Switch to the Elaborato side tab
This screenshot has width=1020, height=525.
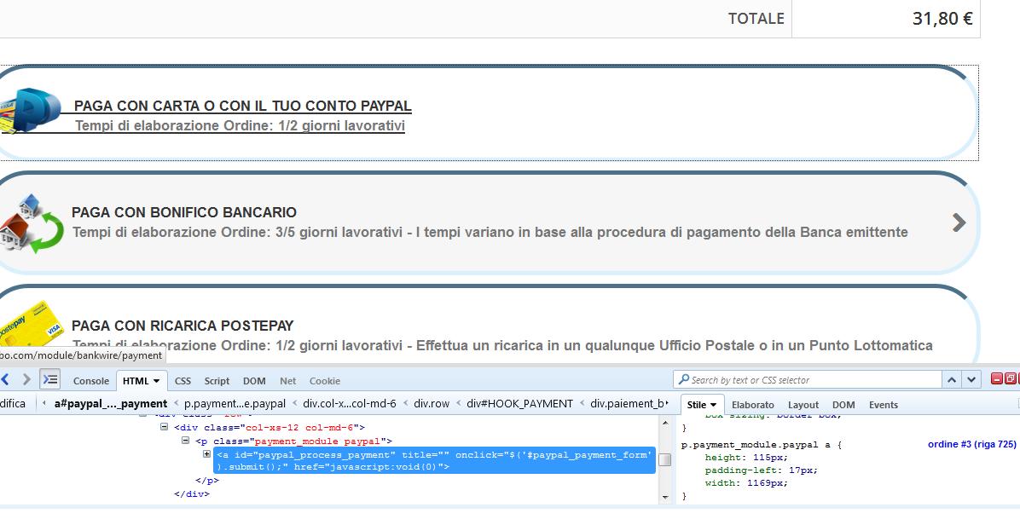753,405
